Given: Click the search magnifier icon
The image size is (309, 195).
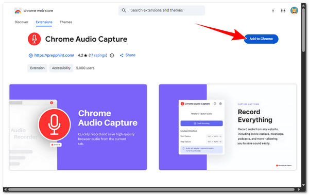Looking at the screenshot, I should pos(124,10).
